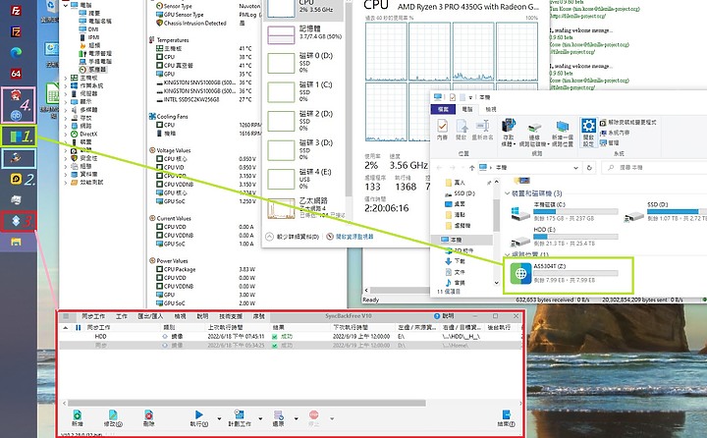The width and height of the screenshot is (707, 438).
Task: Open the Explorer address bar history dropdown
Action: point(575,167)
